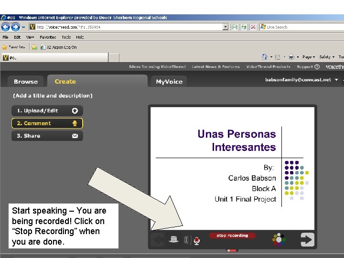Switch to the Browse tab
Image resolution: width=344 pixels, height=258 pixels.
(x=26, y=81)
